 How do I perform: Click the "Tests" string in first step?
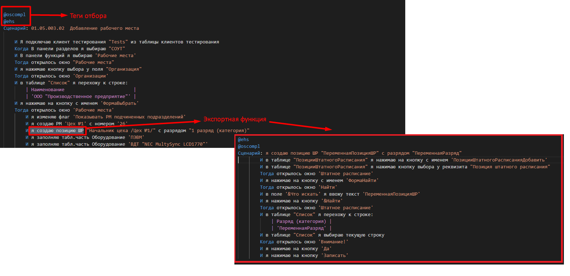point(118,42)
